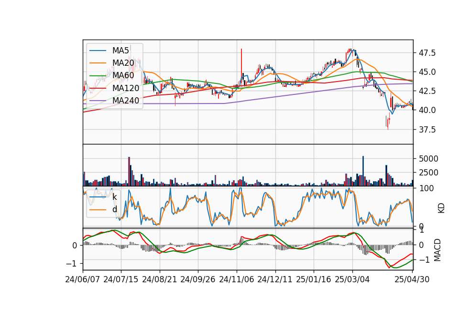Screen dimensions: 459x329
Task: Click the blue MA5 legend line sample
Action: 98,51
